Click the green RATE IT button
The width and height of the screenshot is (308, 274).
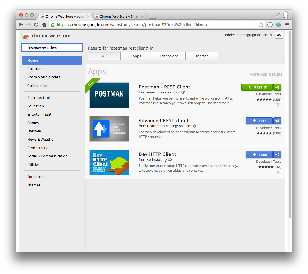tap(257, 87)
